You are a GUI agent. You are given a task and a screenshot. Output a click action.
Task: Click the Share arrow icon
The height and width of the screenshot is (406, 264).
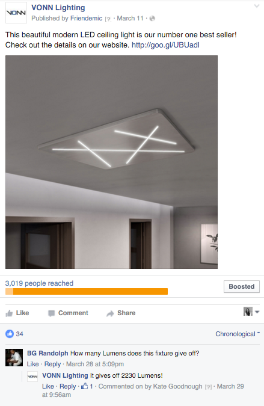[x=110, y=313]
